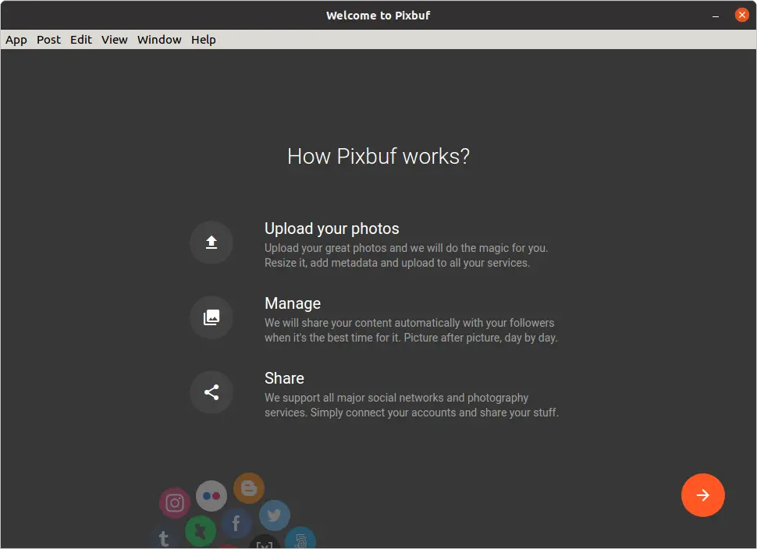Open the Post menu

[x=48, y=40]
